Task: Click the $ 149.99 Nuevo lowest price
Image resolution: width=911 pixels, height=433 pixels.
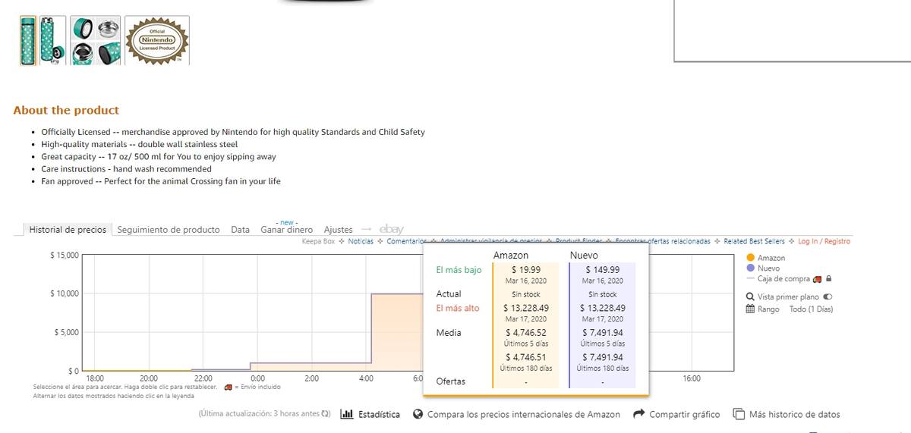Action: point(603,270)
